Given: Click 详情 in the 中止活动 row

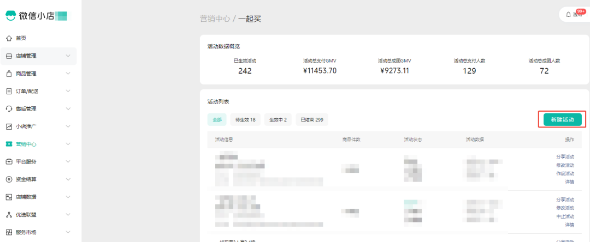Looking at the screenshot, I should pos(569,225).
